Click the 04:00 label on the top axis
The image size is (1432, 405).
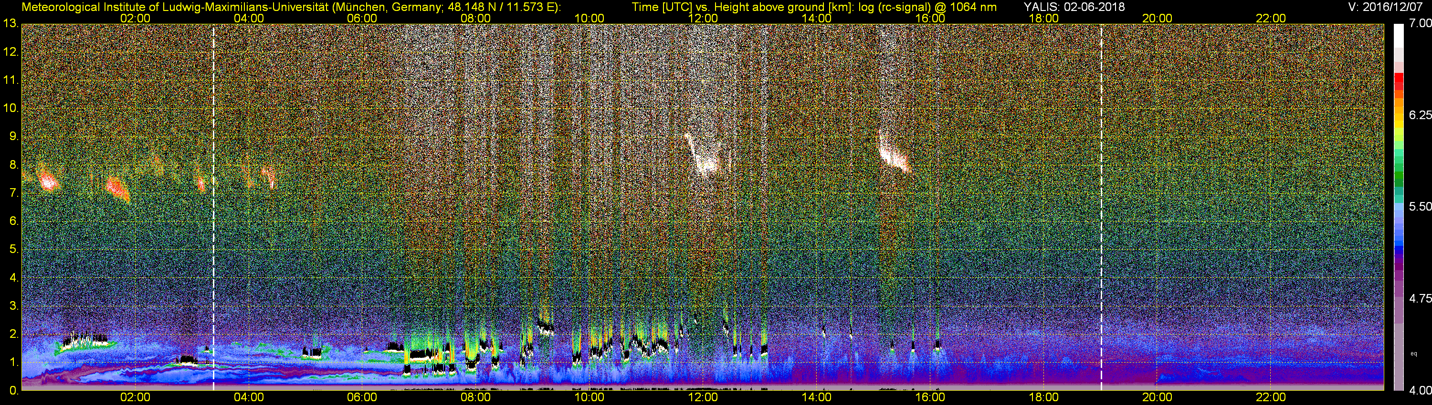tap(249, 18)
